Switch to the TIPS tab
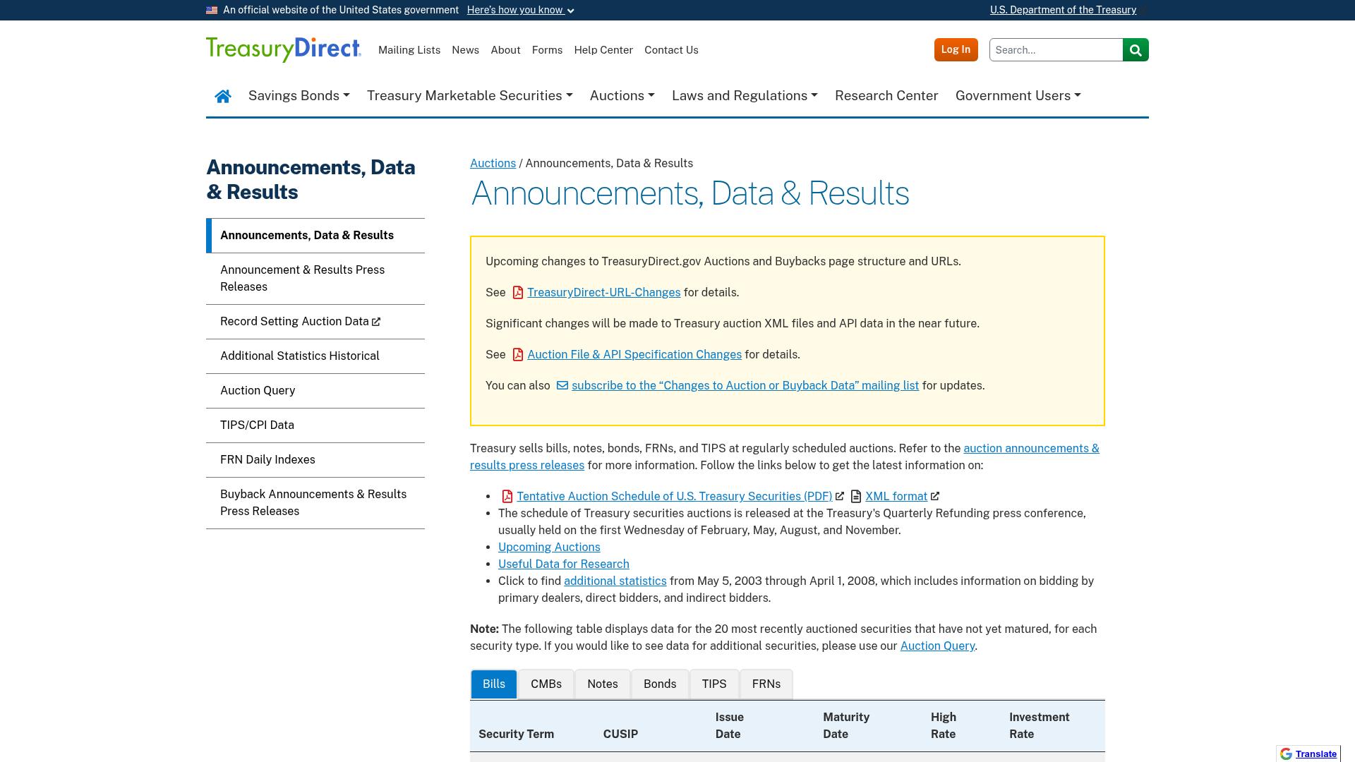 tap(714, 684)
